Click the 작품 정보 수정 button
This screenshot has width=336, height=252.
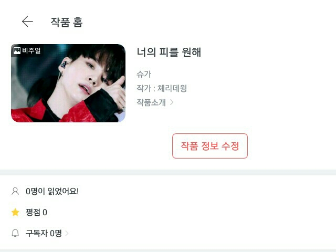pyautogui.click(x=210, y=146)
